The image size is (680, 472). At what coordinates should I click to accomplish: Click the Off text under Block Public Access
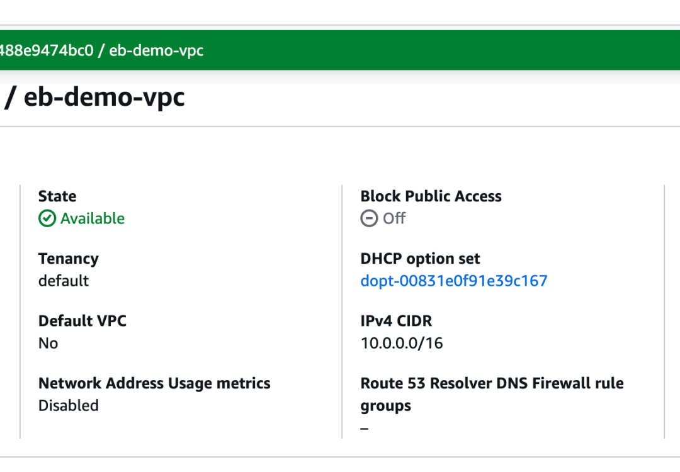pyautogui.click(x=394, y=218)
